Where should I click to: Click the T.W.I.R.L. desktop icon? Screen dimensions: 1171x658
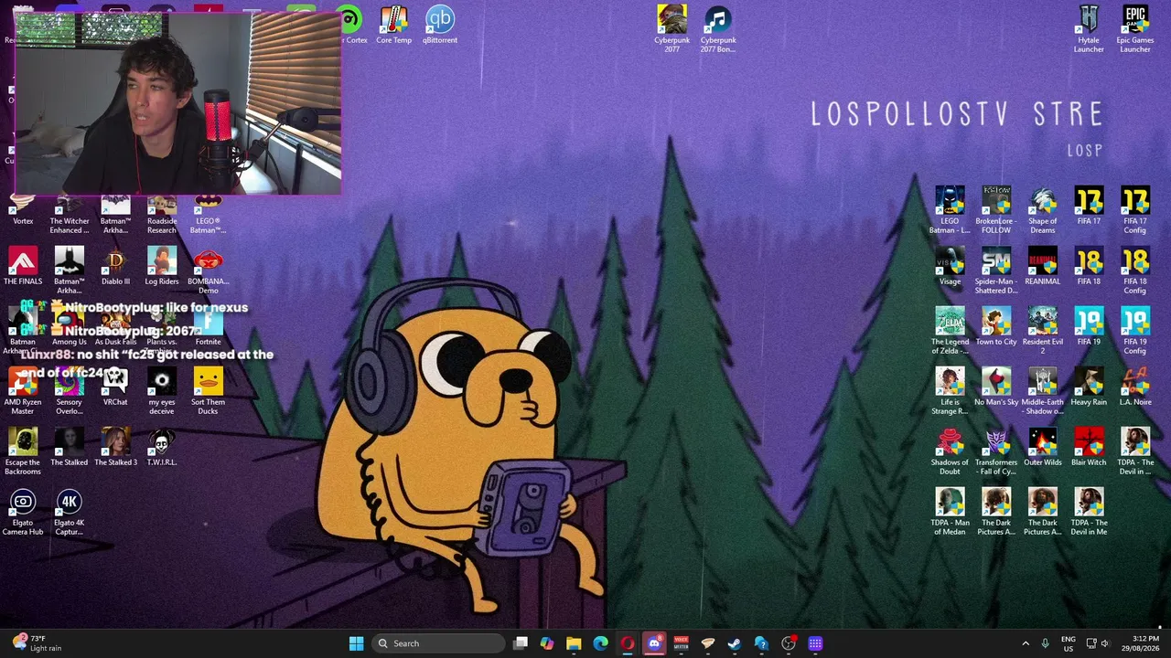[162, 447]
